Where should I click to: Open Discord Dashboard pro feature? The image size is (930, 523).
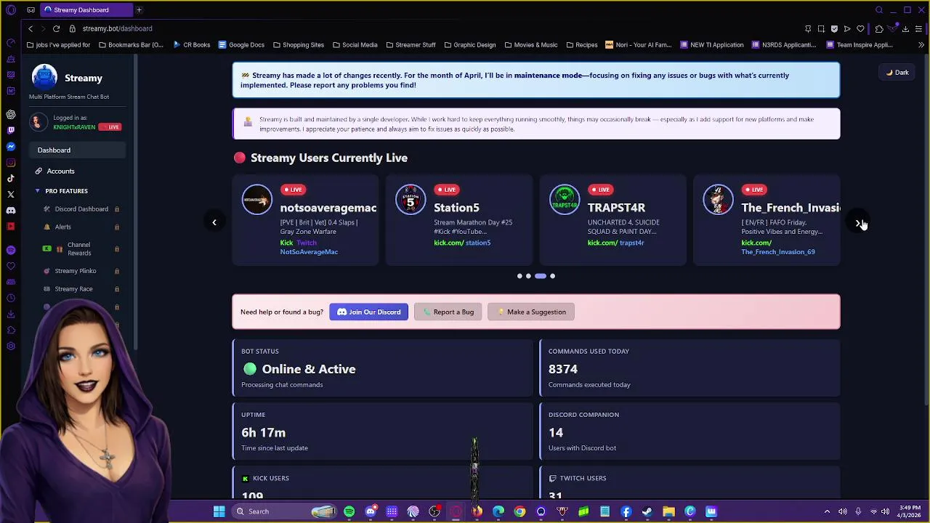click(81, 209)
